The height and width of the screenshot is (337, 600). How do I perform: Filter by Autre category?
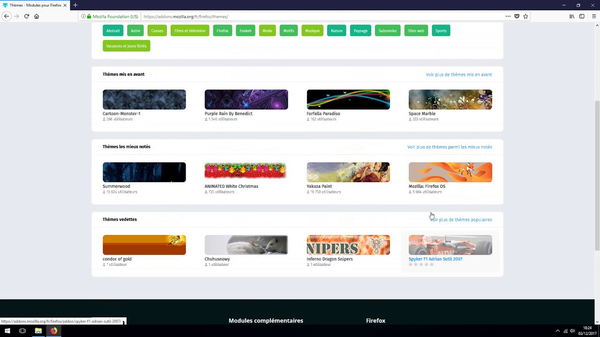tap(135, 31)
